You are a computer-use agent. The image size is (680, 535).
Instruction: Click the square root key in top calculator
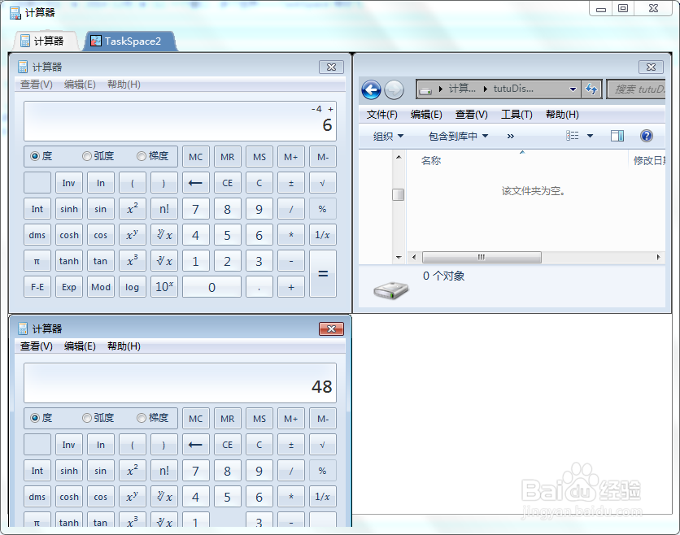323,183
